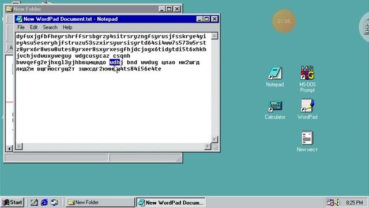
Task: Click the Notepad desktop shortcut icon
Action: [275, 77]
